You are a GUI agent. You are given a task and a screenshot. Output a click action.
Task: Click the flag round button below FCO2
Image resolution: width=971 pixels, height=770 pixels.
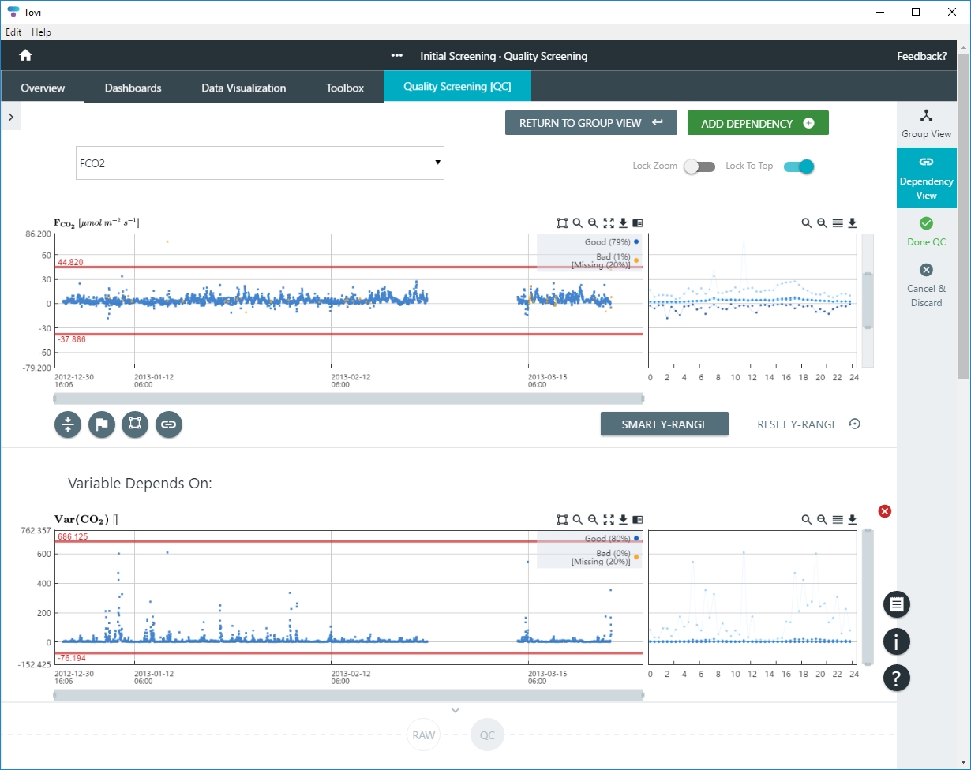(x=102, y=424)
